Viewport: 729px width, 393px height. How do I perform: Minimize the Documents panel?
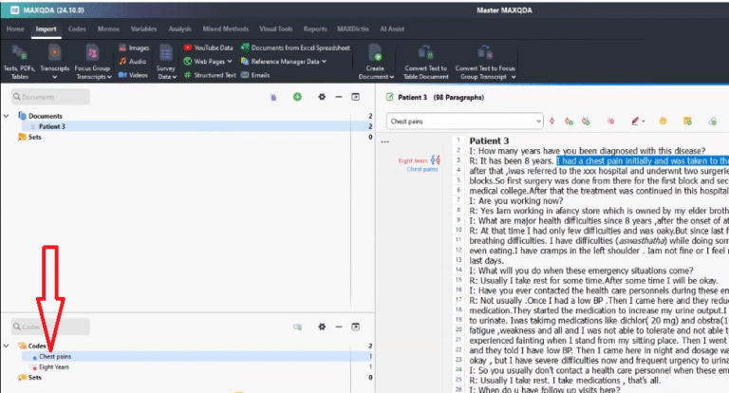click(339, 97)
